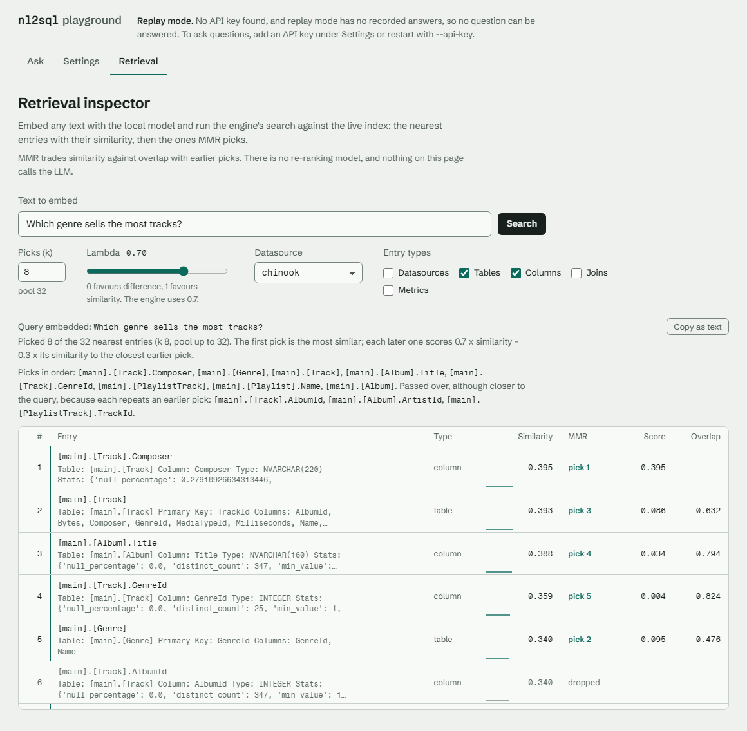This screenshot has width=747, height=731.
Task: Enable the Metrics checkbox
Action: [388, 290]
